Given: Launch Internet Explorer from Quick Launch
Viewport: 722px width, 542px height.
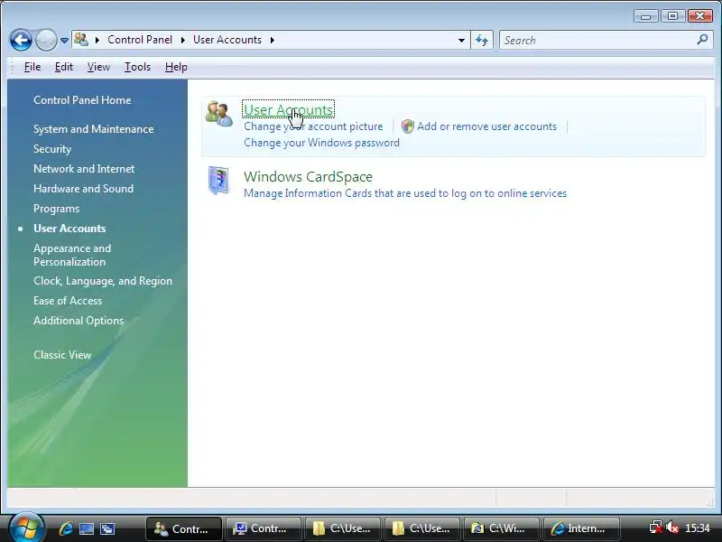Looking at the screenshot, I should click(x=66, y=528).
